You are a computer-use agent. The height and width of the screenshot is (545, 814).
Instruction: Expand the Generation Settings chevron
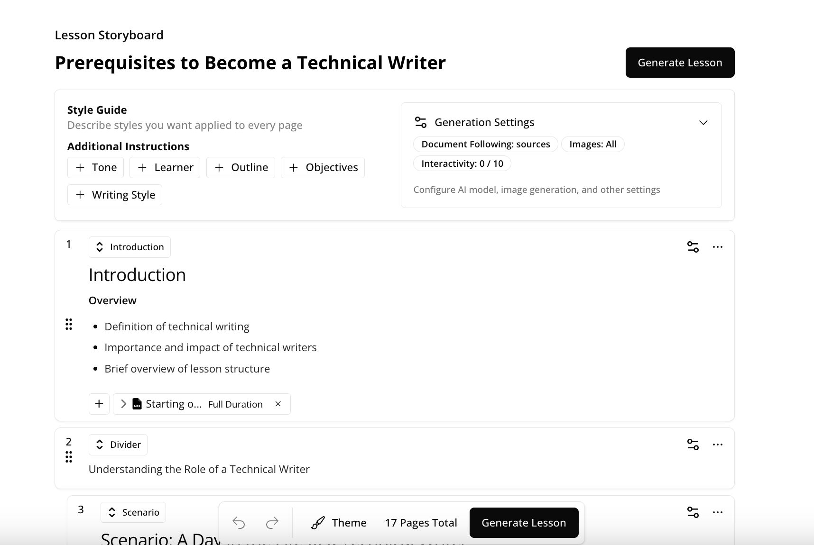point(703,123)
